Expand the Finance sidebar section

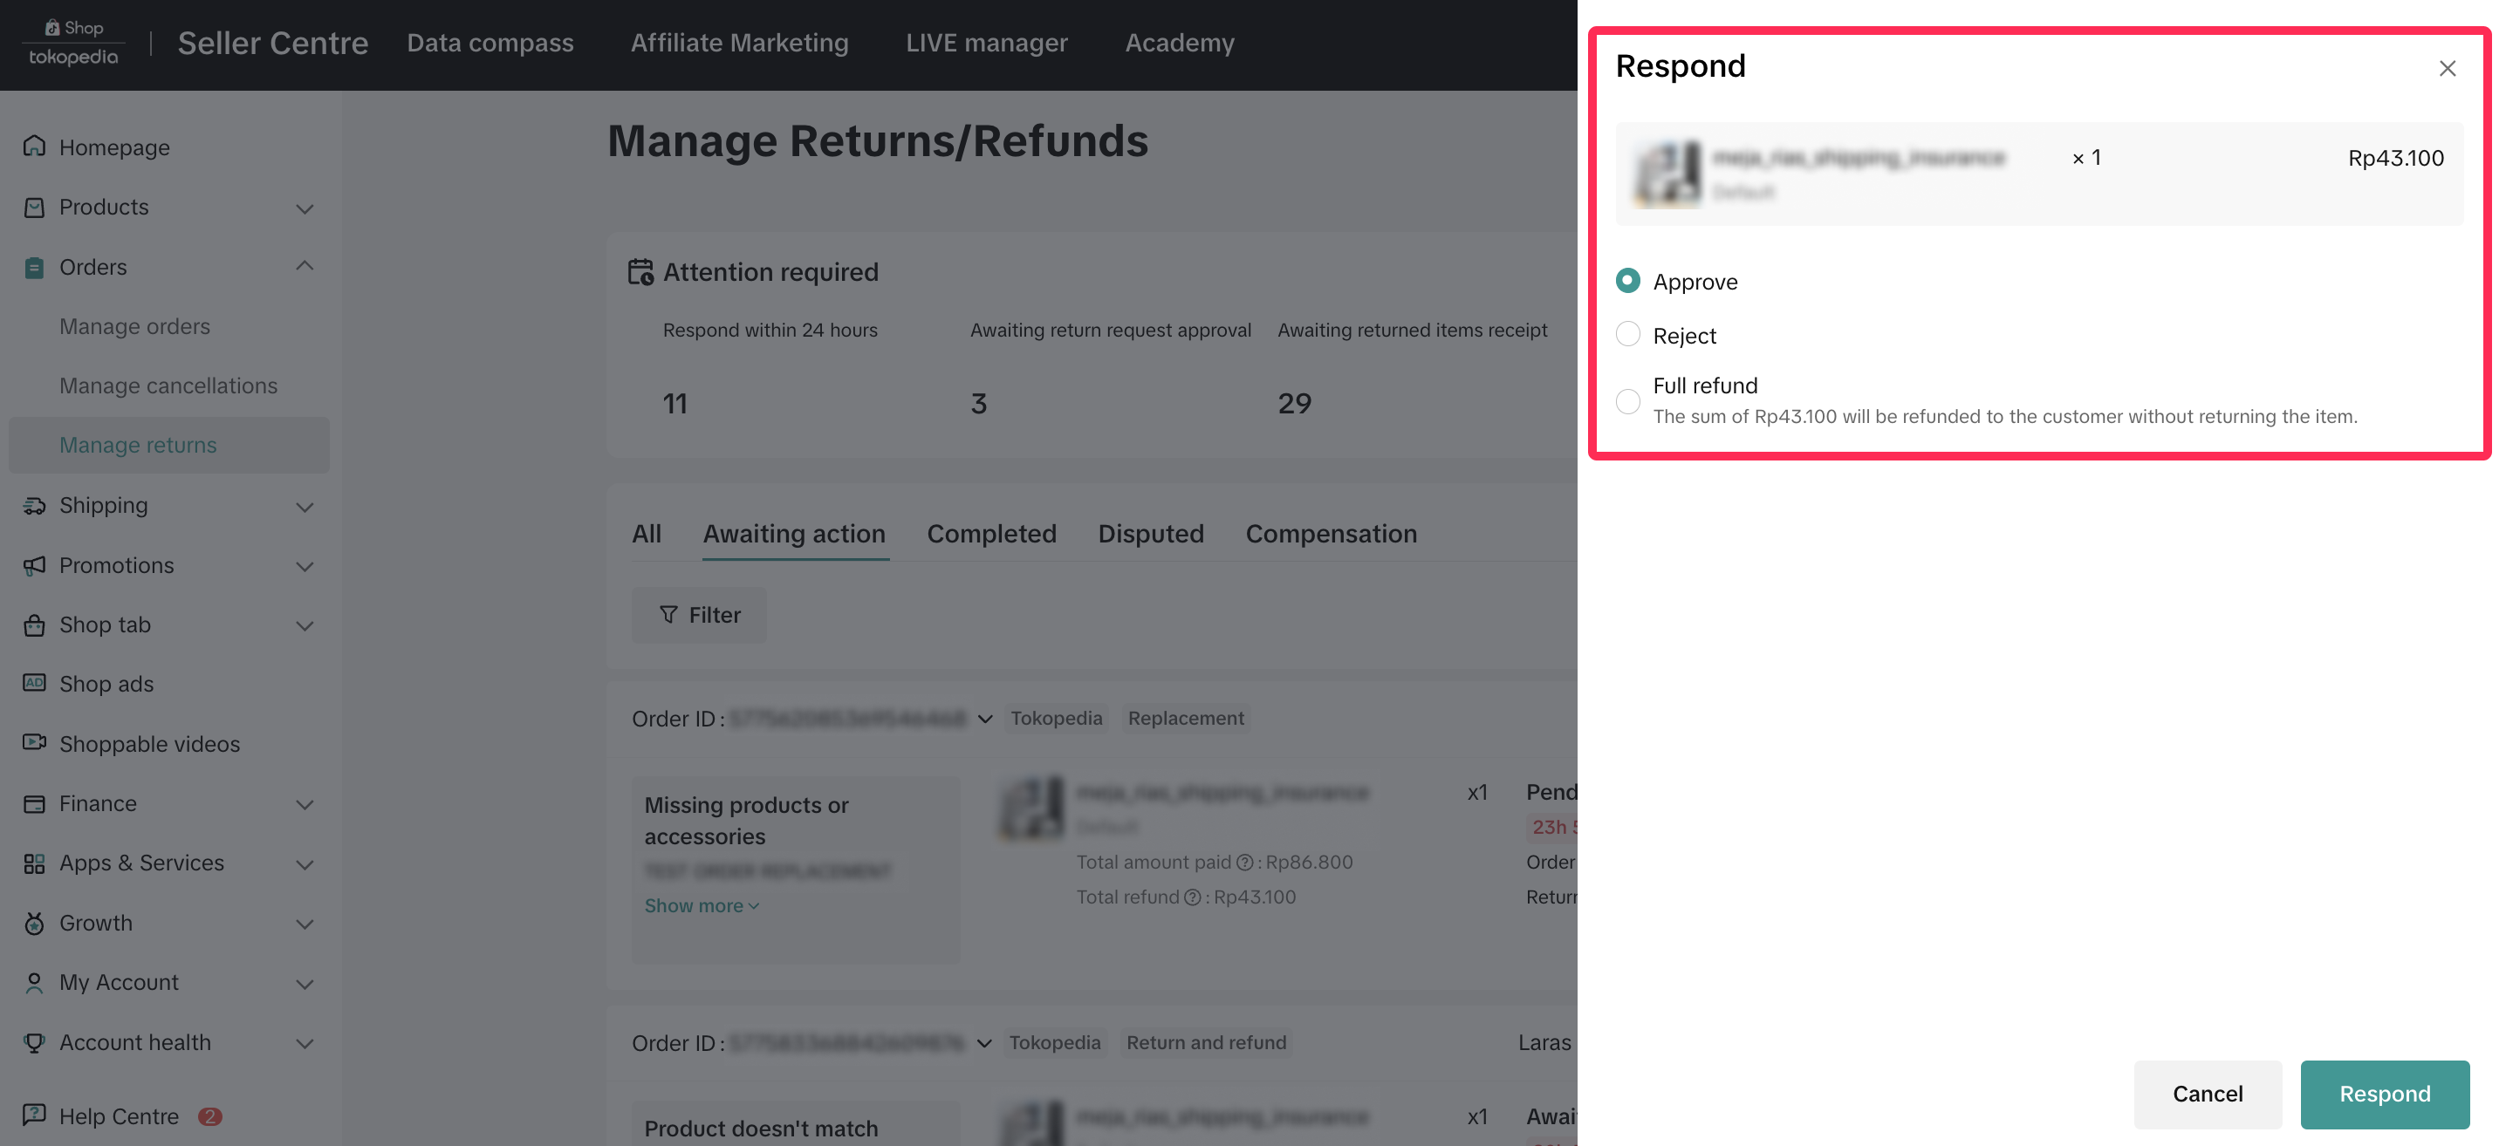pyautogui.click(x=305, y=804)
